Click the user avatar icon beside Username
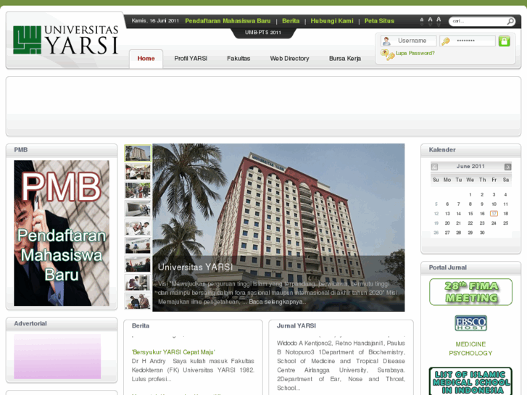Image resolution: width=527 pixels, height=395 pixels. click(386, 41)
